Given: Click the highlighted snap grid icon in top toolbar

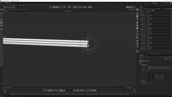Looking at the screenshot, I should (x=76, y=7).
